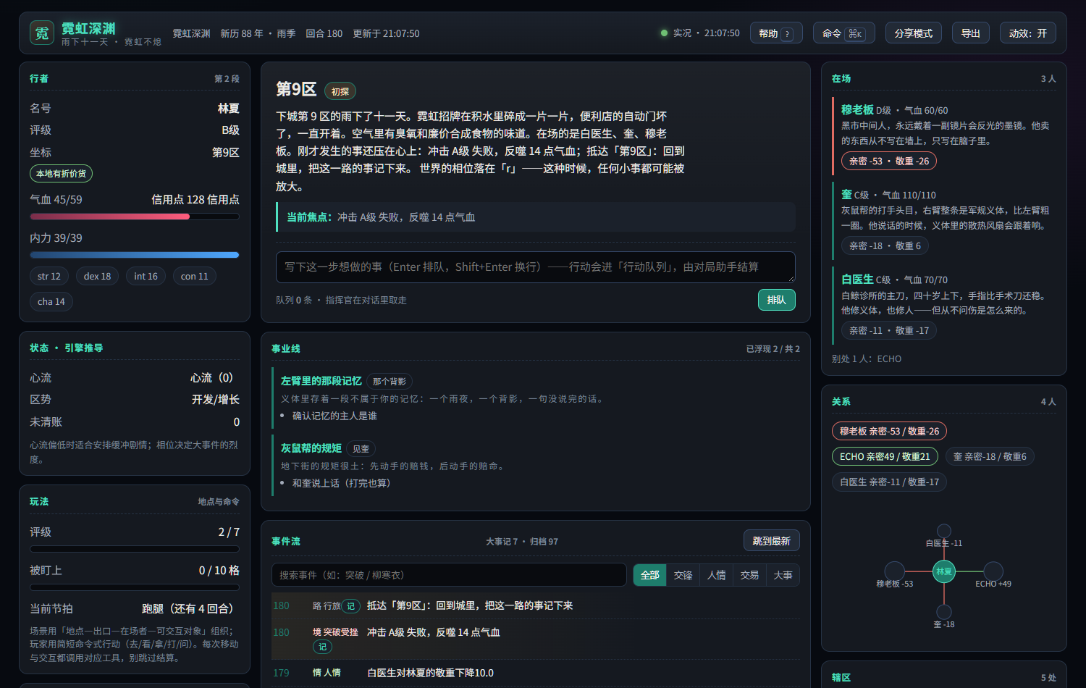Open the 命令 command palette
1086x688 pixels.
coord(844,33)
